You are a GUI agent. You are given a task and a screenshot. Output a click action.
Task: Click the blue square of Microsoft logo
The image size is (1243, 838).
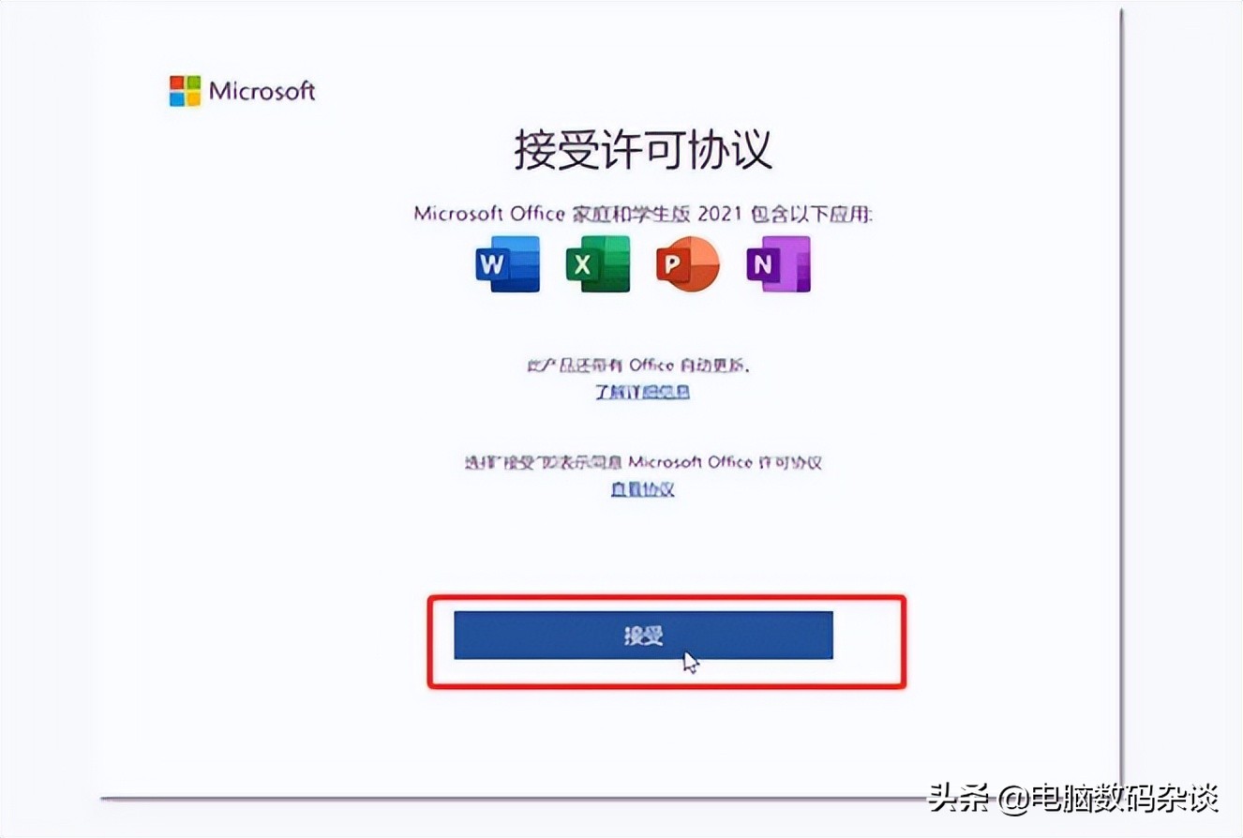pyautogui.click(x=176, y=99)
